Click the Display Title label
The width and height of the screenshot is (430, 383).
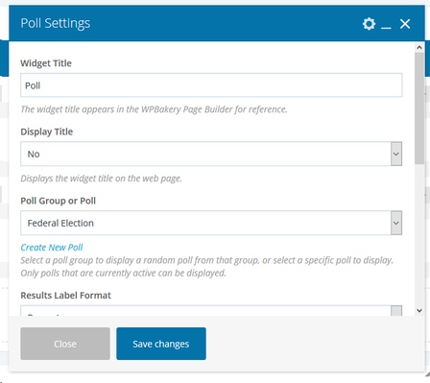[x=47, y=132]
